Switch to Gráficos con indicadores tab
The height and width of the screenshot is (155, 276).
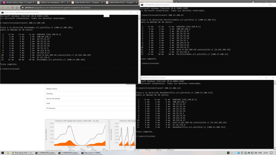point(53,2)
